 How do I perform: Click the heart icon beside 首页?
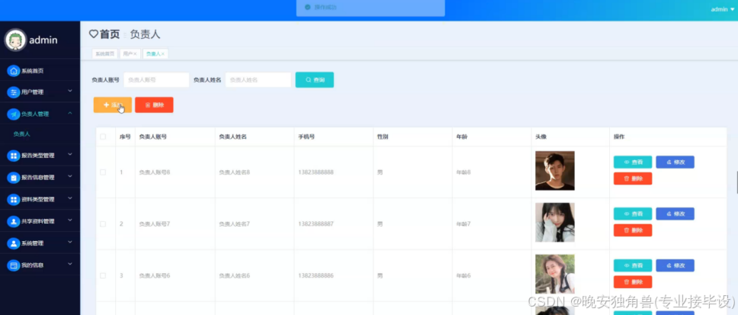coord(94,34)
